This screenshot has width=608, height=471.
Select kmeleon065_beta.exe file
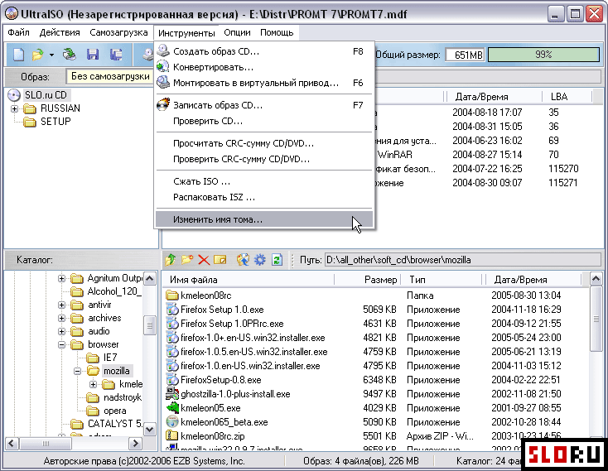[217, 422]
